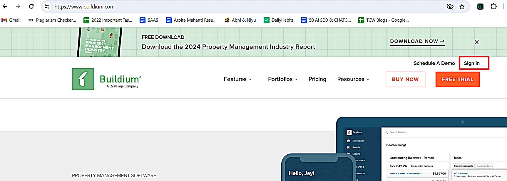The width and height of the screenshot is (507, 181).
Task: Dismiss the free download banner
Action: pos(476,42)
